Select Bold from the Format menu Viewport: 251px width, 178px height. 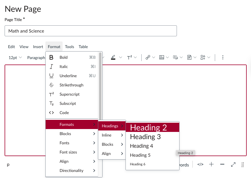pyautogui.click(x=63, y=57)
